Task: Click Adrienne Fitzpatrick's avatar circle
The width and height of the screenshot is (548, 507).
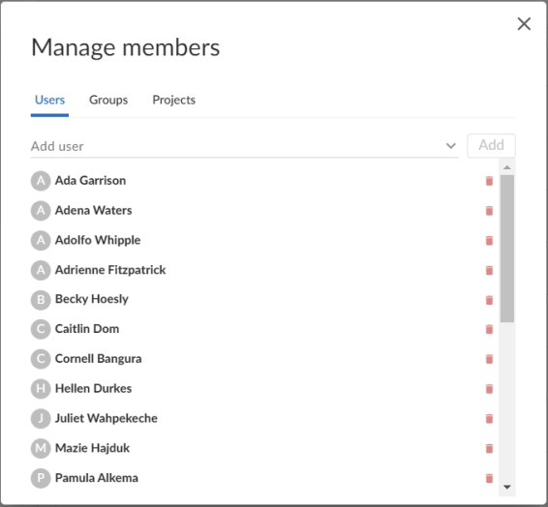Action: pyautogui.click(x=41, y=270)
